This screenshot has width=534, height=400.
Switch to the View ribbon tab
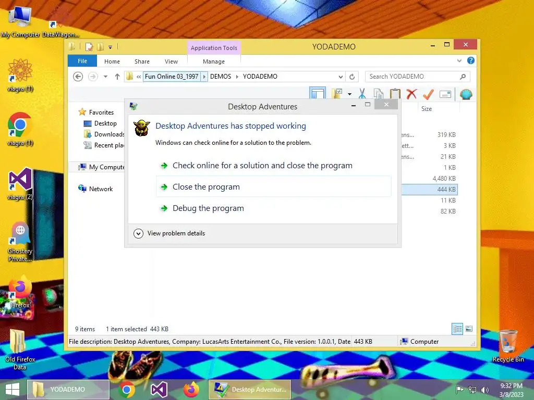pos(171,61)
